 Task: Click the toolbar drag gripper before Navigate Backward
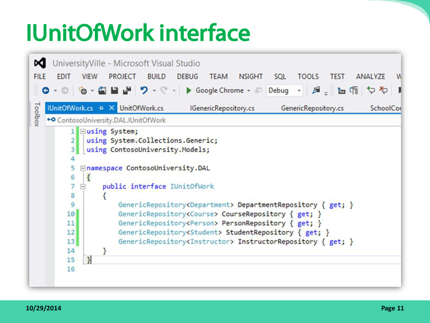pos(36,90)
